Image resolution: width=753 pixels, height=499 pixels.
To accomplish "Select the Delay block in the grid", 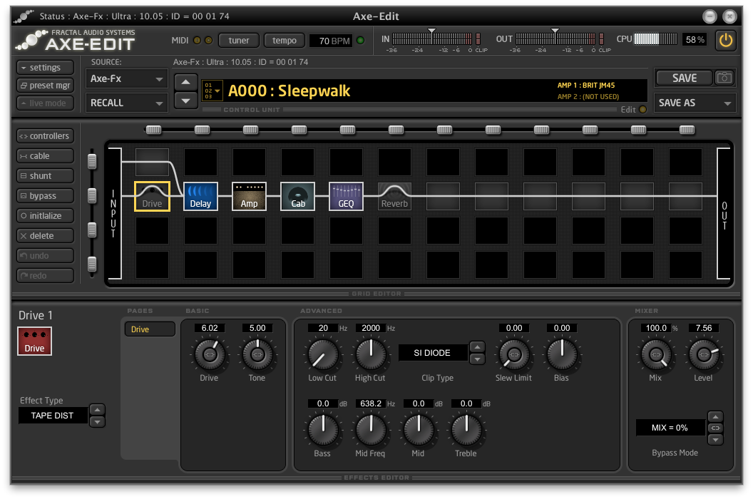I will coord(200,196).
